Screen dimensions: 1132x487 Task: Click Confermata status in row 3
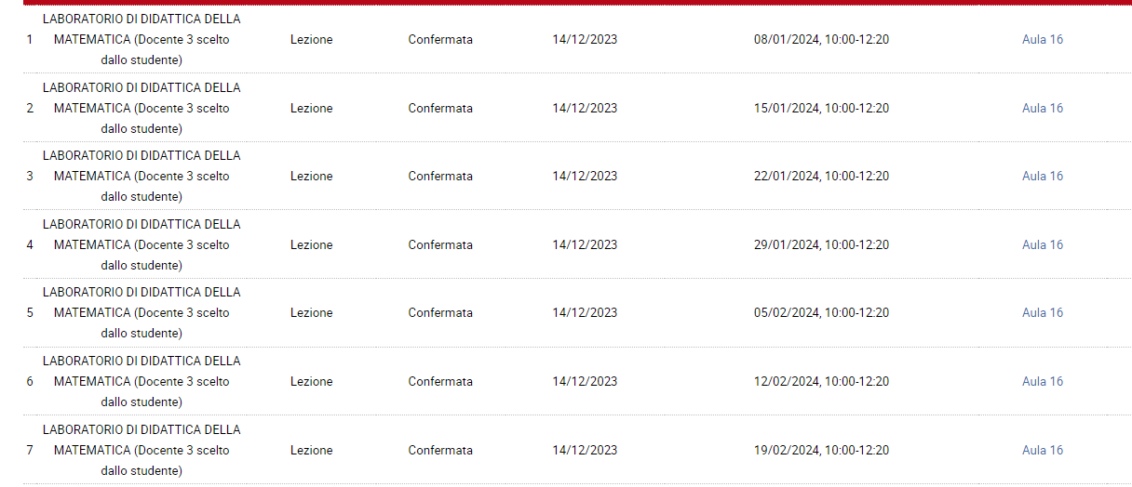(440, 177)
